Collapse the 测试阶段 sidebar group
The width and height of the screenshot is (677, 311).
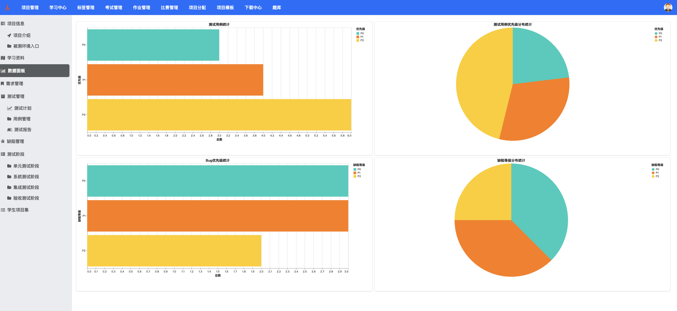click(16, 154)
